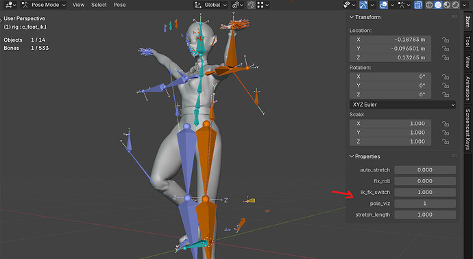The height and width of the screenshot is (259, 473).
Task: Click Rotation Y field
Action: [x=390, y=85]
